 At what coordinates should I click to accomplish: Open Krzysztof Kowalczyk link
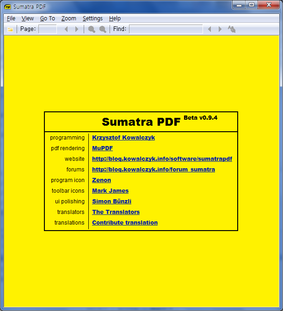123,138
